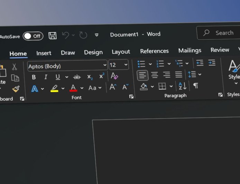This screenshot has height=184, width=240.
Task: Select Align Right paragraph alignment
Action: (x=167, y=75)
